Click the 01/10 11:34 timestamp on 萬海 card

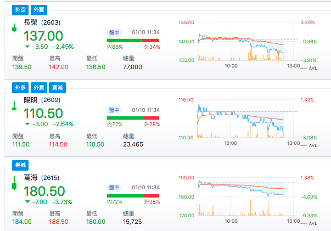pyautogui.click(x=145, y=187)
